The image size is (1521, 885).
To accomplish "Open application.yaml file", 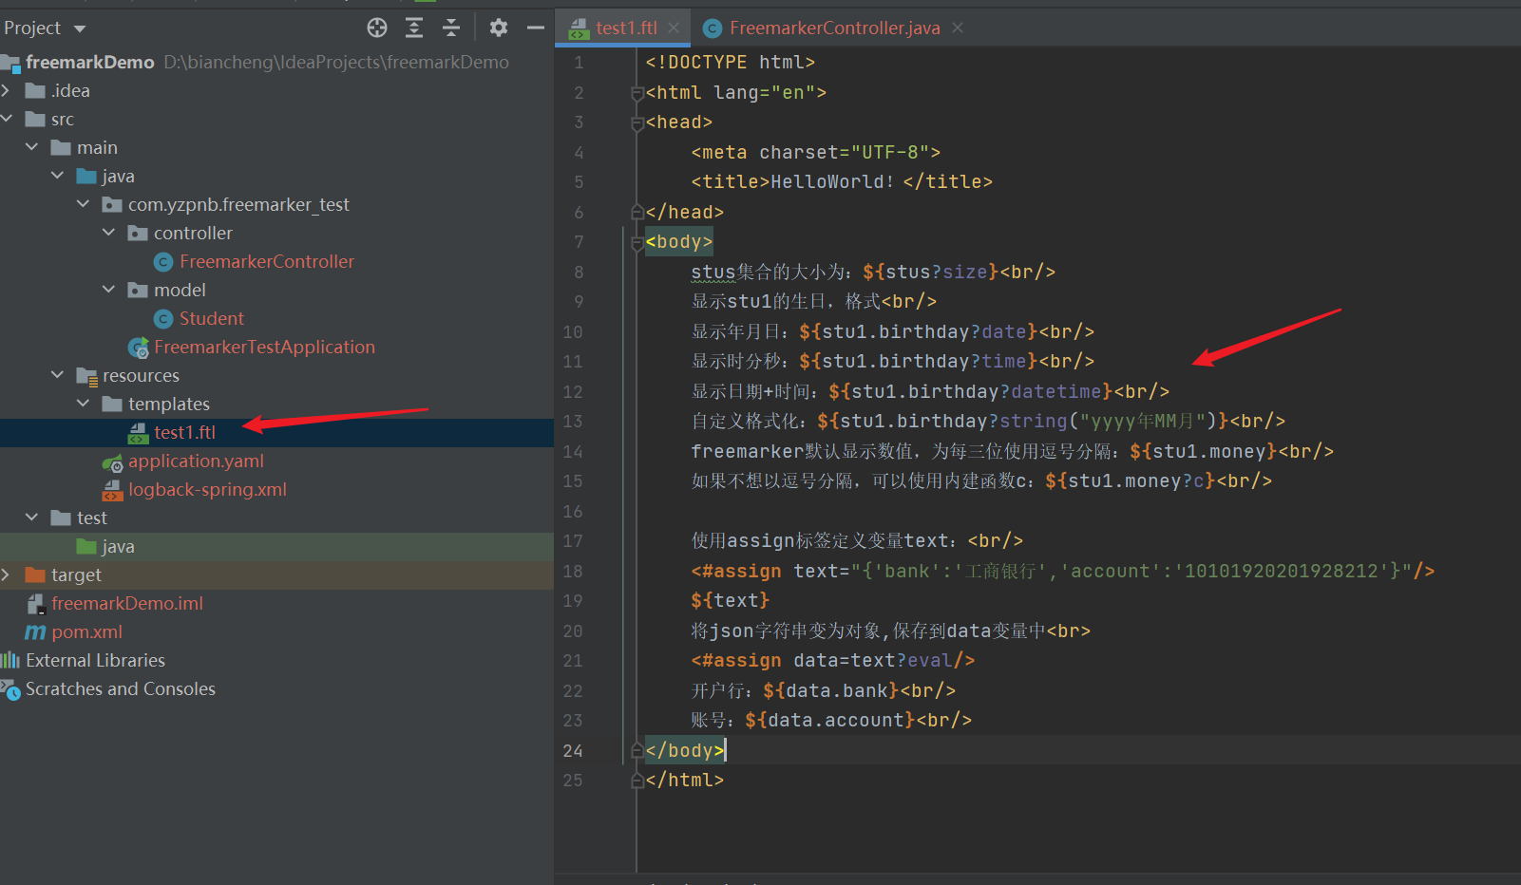I will click(196, 461).
